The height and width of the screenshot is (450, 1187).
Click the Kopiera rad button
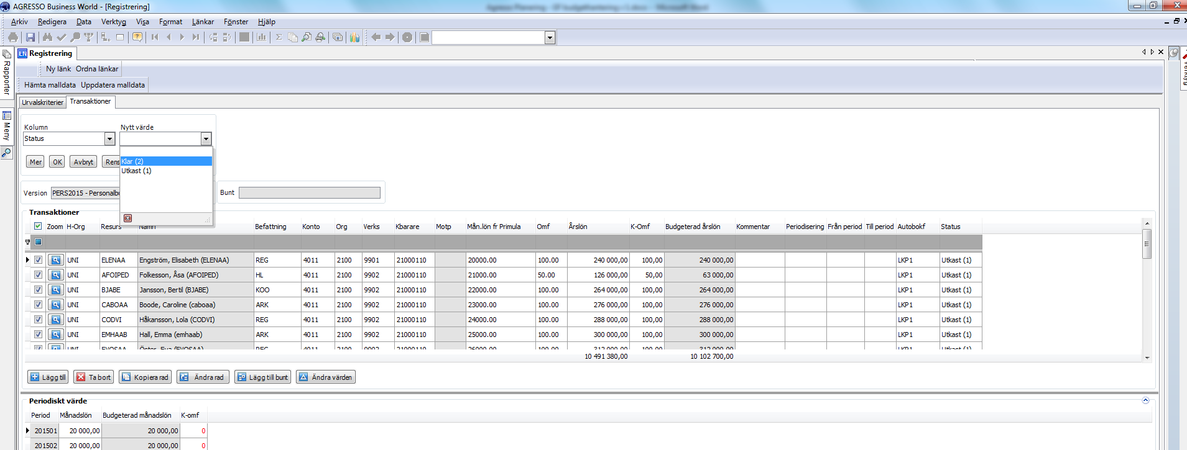click(x=145, y=377)
